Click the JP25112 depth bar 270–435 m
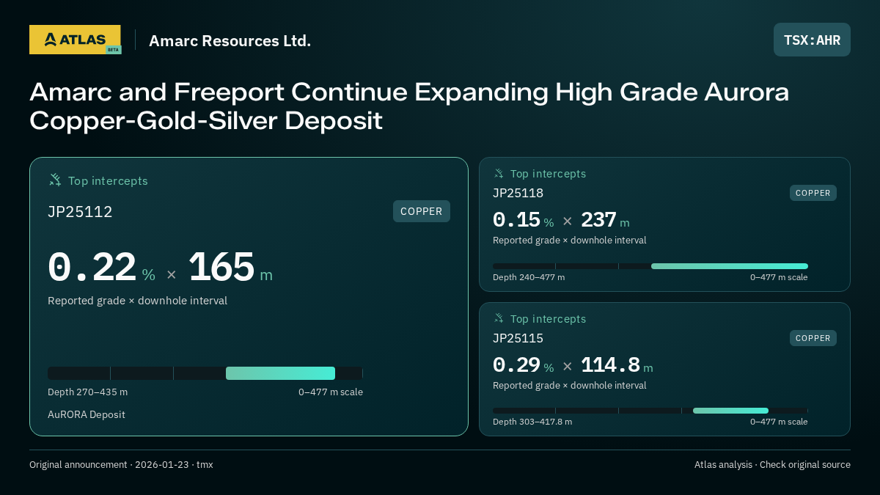This screenshot has width=880, height=495. [280, 373]
